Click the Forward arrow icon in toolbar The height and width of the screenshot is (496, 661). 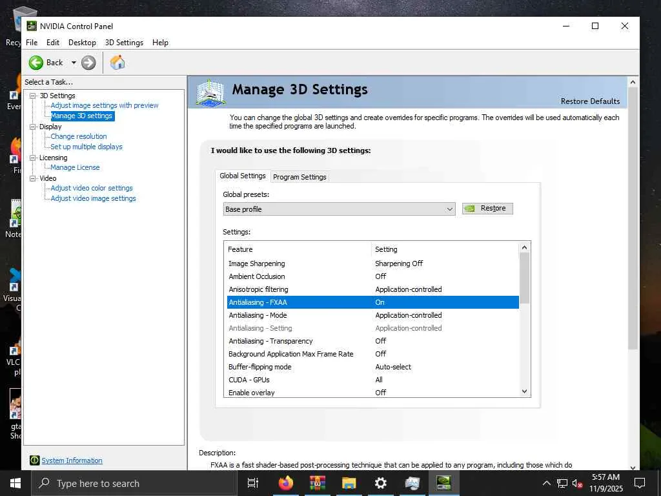tap(88, 63)
